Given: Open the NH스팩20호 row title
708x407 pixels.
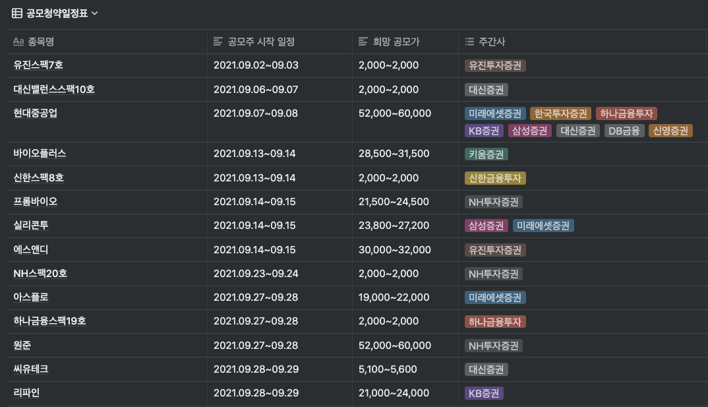Looking at the screenshot, I should [x=40, y=273].
